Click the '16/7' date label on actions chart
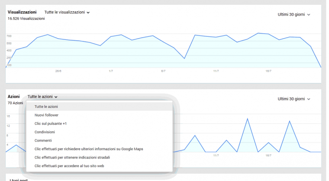 (268, 155)
